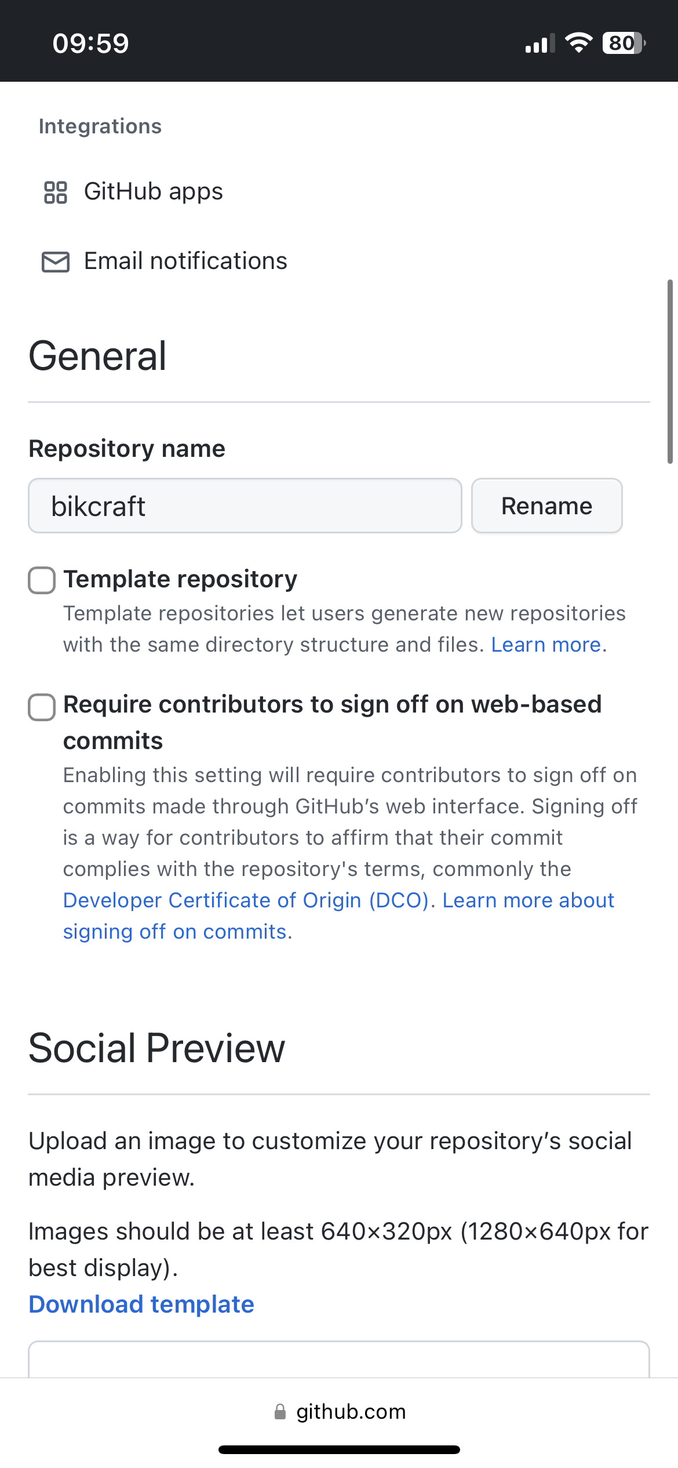Click Learn more about template repositories
The height and width of the screenshot is (1468, 678).
coord(545,644)
